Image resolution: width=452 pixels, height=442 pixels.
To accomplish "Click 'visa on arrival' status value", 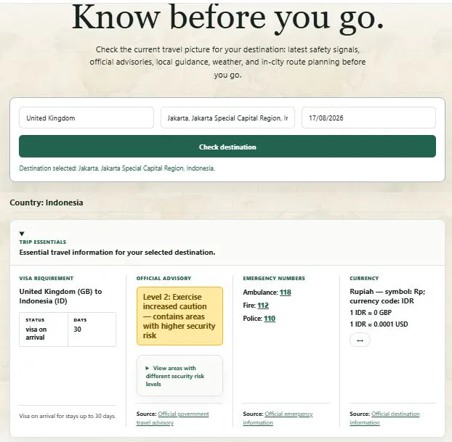I will (x=36, y=333).
